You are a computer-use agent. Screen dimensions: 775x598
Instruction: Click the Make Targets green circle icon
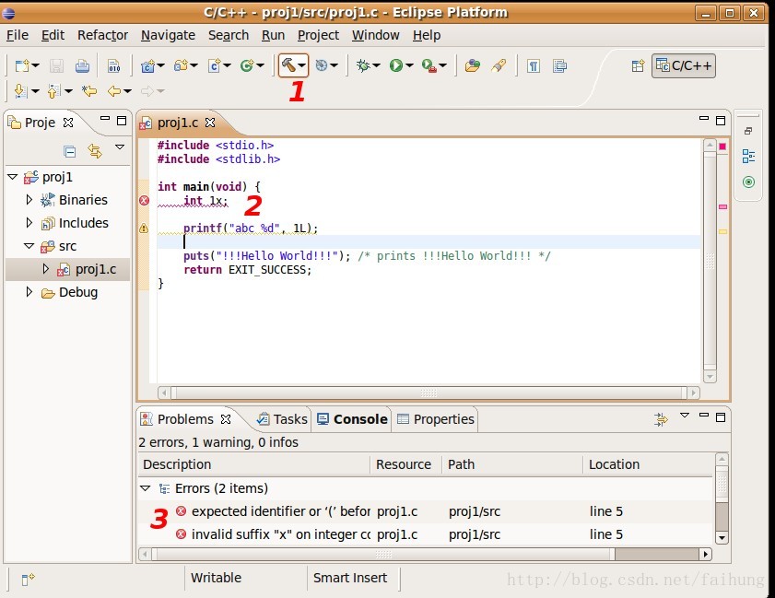(x=748, y=182)
